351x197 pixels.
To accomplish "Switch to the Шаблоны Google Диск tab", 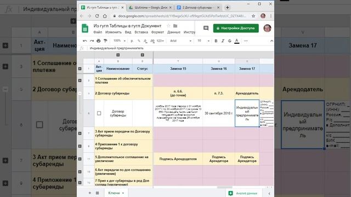I will point(151,7).
